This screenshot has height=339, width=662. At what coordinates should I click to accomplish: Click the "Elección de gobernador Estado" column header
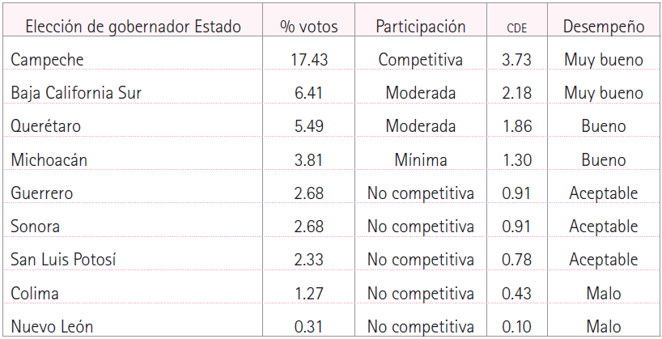pos(134,26)
